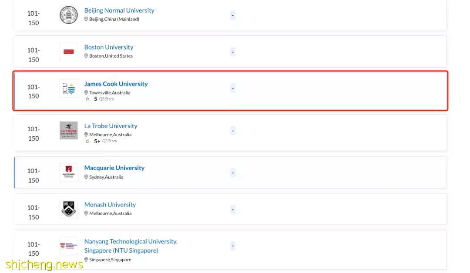
Task: Open the Boston University link
Action: [109, 47]
